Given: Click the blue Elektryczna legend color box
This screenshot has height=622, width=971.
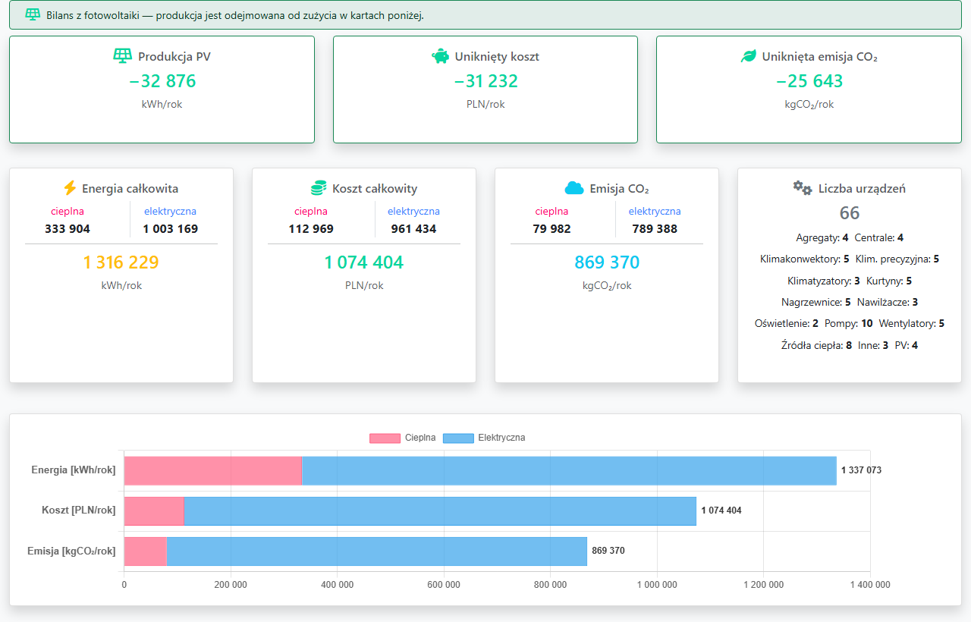Looking at the screenshot, I should 457,438.
